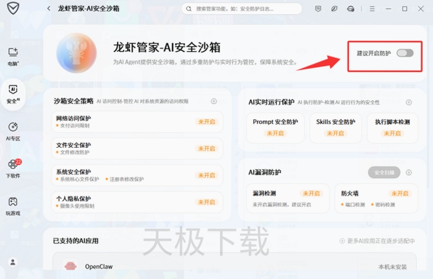Click 本机未安装 status text
The height and width of the screenshot is (279, 433).
tap(392, 267)
